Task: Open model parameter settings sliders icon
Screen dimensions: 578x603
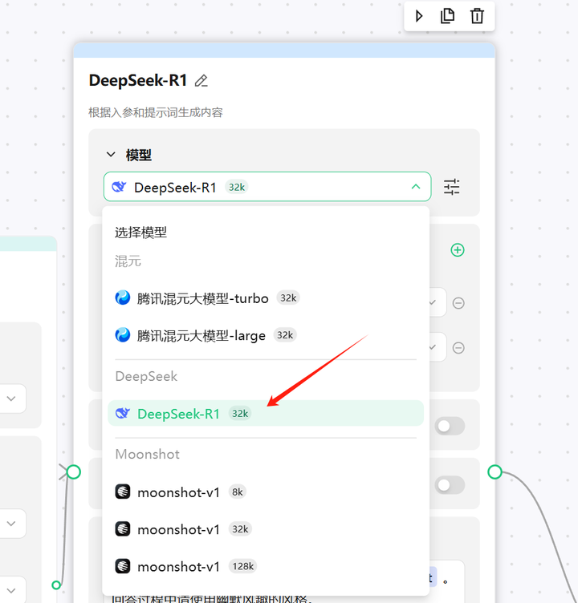Action: (x=451, y=187)
